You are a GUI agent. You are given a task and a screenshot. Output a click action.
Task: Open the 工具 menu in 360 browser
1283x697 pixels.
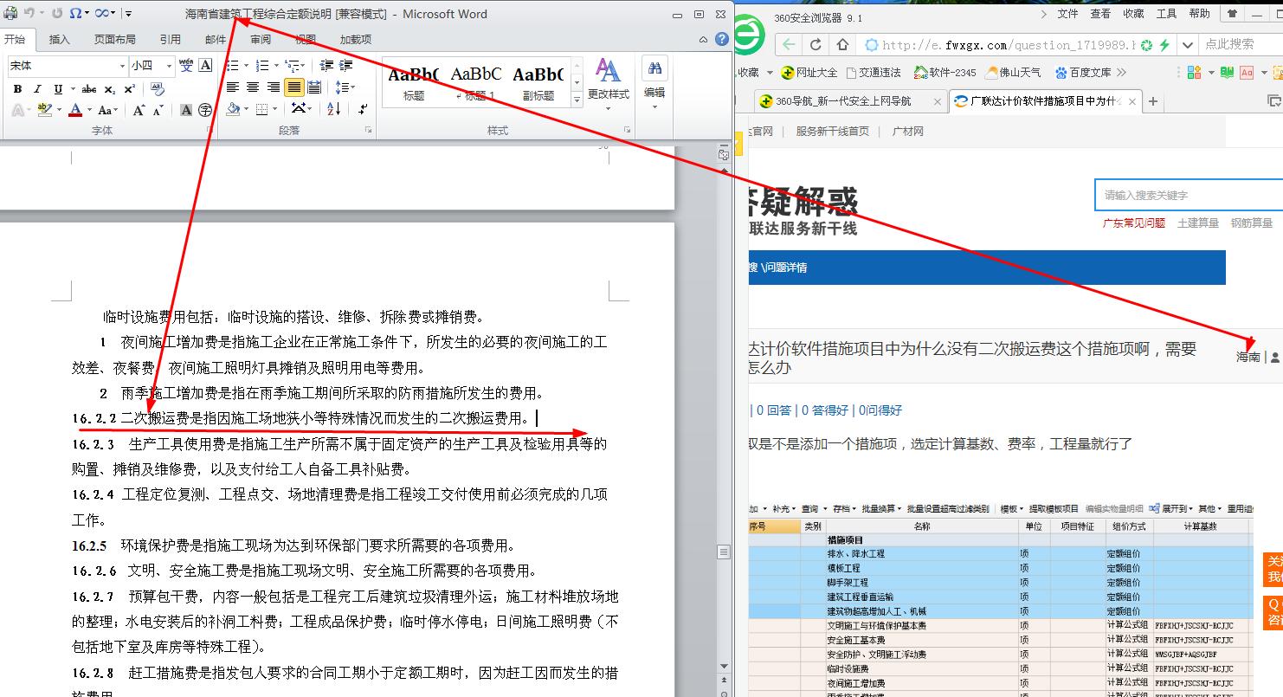pyautogui.click(x=1167, y=14)
